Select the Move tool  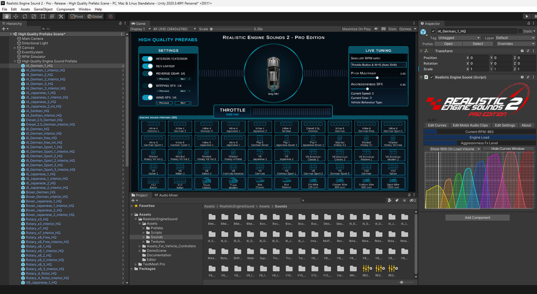click(16, 16)
